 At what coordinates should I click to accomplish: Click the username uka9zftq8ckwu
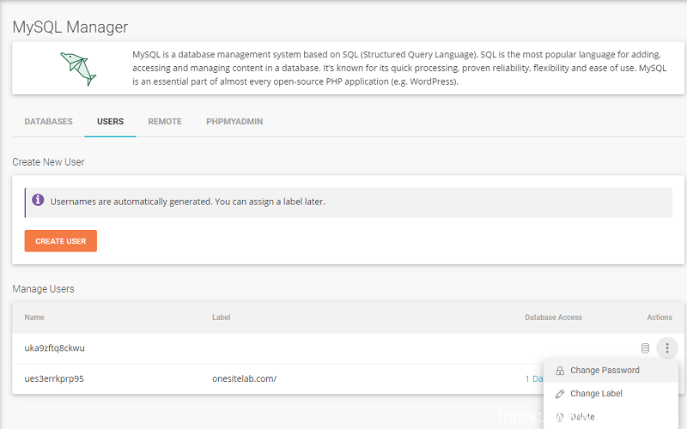(x=54, y=348)
